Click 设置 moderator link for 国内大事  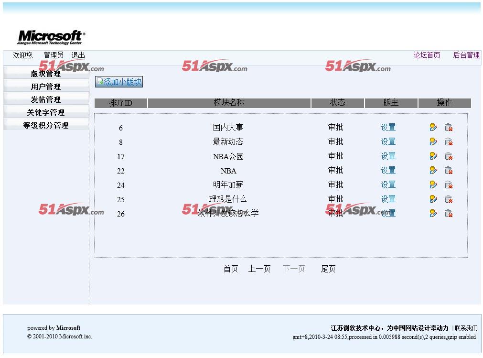pos(388,127)
